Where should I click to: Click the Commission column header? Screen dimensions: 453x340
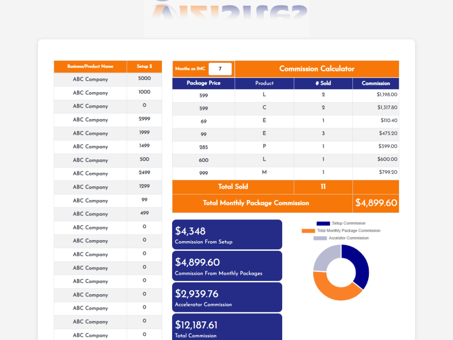(x=376, y=83)
